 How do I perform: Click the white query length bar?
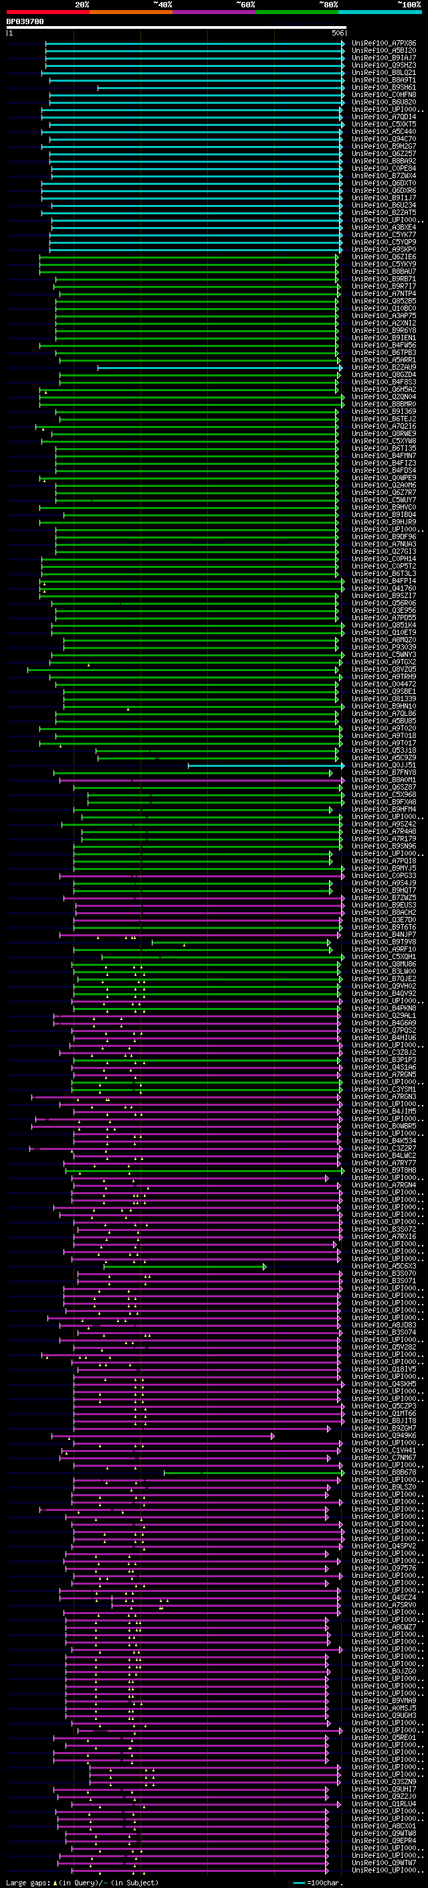point(177,28)
